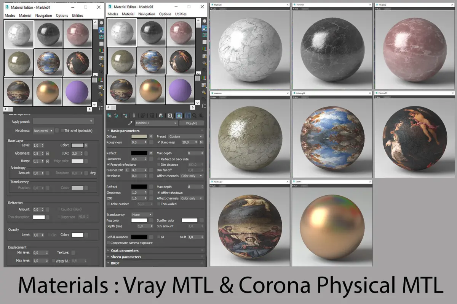Open Material ID Channel flyout in VRay editor
The width and height of the screenshot is (457, 304).
170,116
